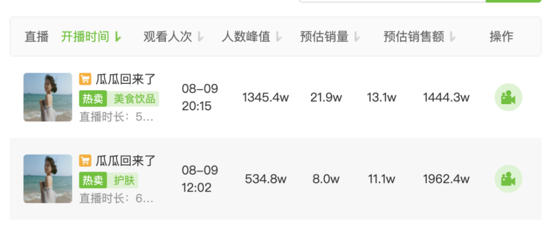Image resolution: width=552 pixels, height=243 pixels.
Task: Open the streamer thumbnail in the 12:02 row
Action: pyautogui.click(x=48, y=179)
